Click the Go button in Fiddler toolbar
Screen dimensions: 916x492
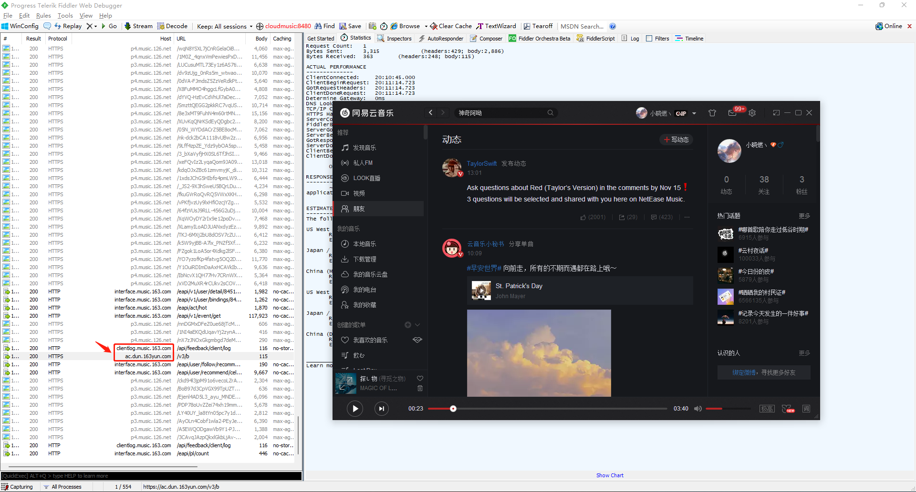pyautogui.click(x=109, y=26)
